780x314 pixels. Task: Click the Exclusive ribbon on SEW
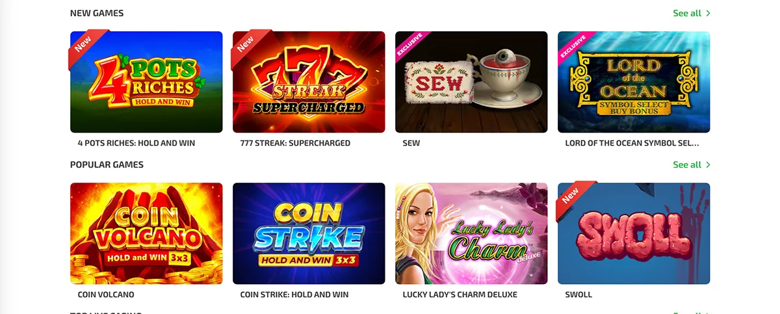coord(411,46)
